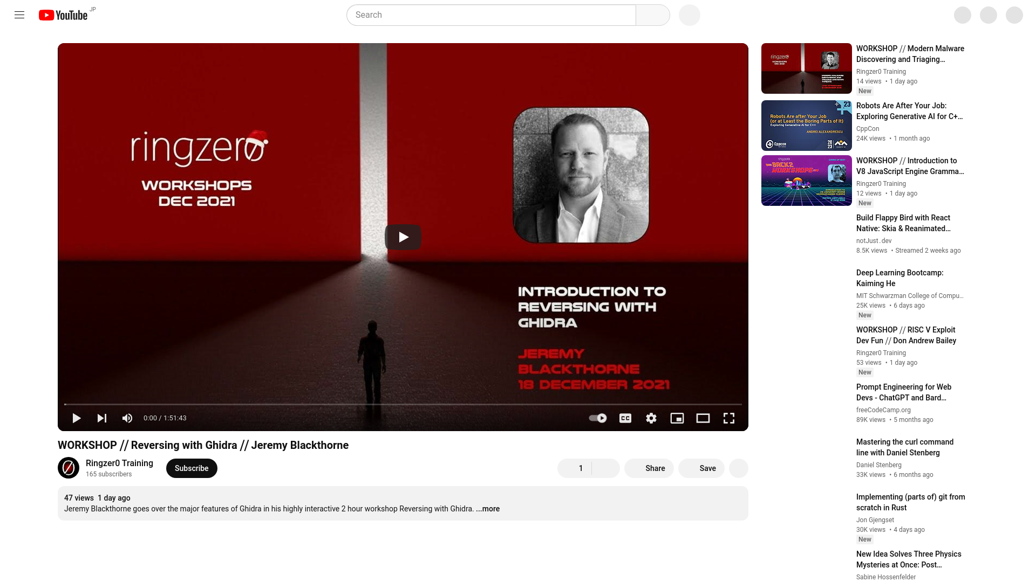Click MIT Schwarzman College channel name

tap(910, 296)
